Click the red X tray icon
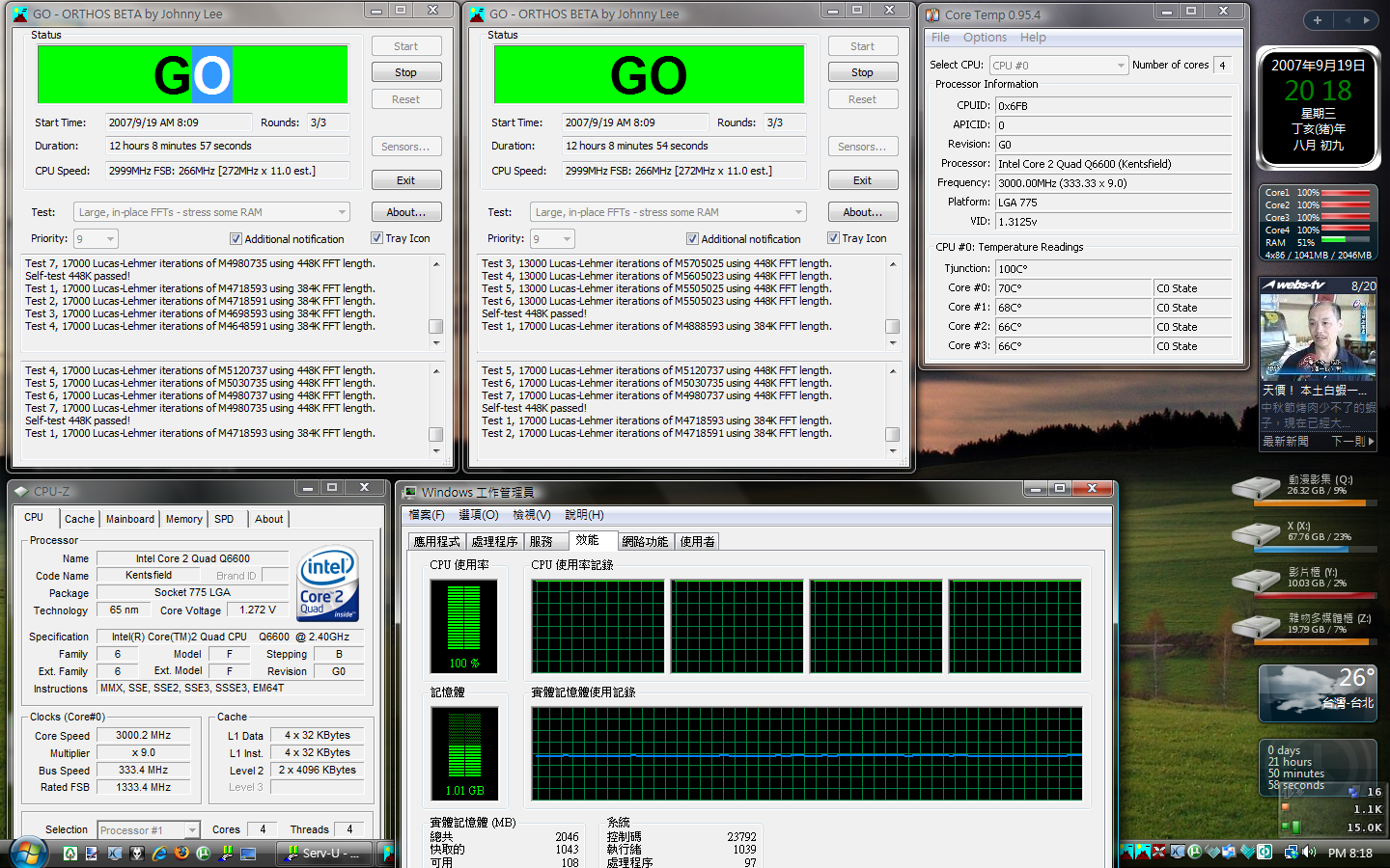This screenshot has width=1390, height=868. click(1159, 852)
